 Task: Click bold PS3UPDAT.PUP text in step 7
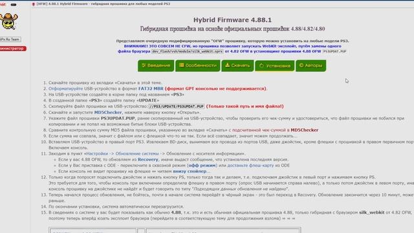coord(118,118)
